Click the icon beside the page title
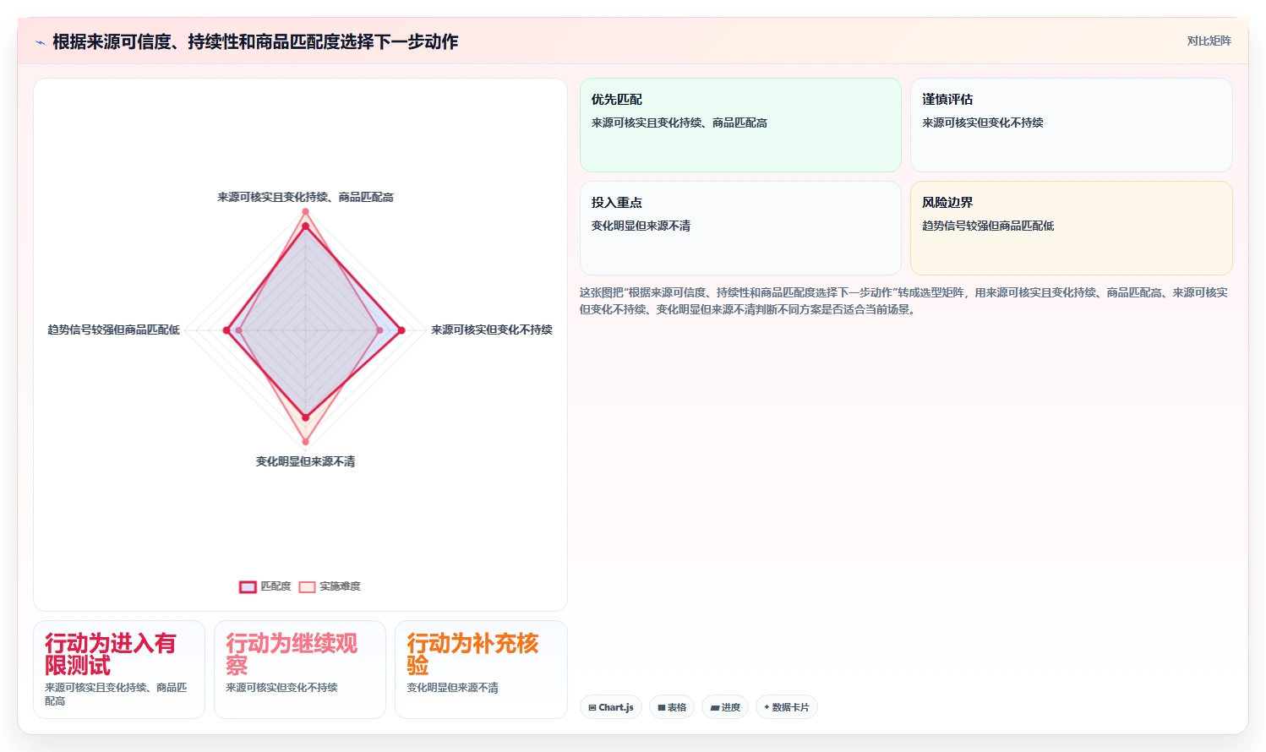This screenshot has width=1266, height=752. pyautogui.click(x=40, y=42)
